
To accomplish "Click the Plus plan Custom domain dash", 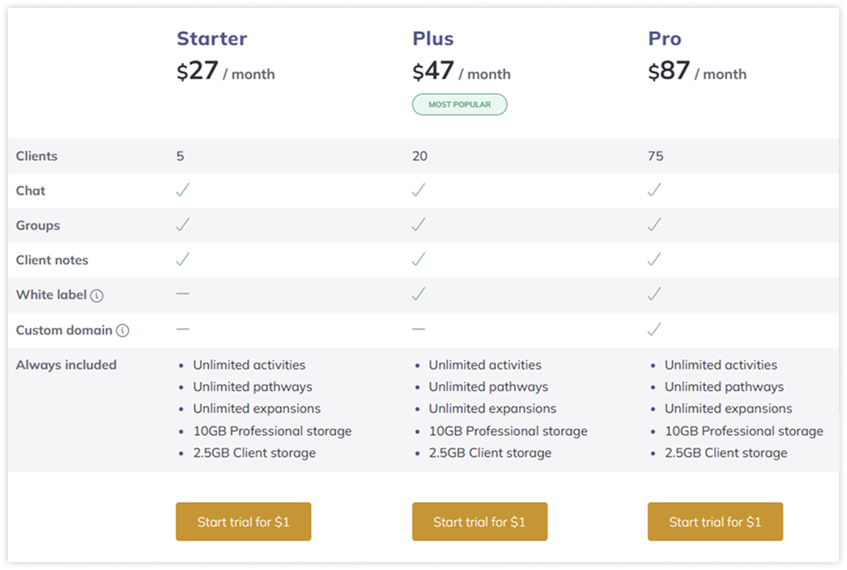I will (418, 329).
